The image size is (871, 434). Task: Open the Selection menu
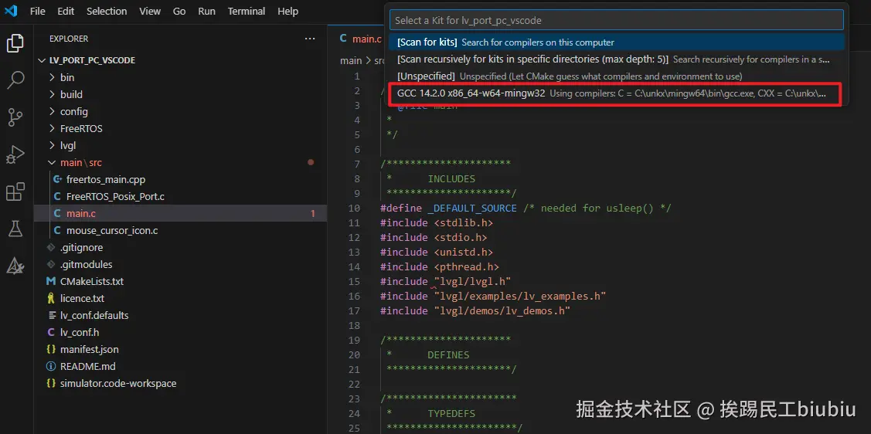(x=107, y=11)
